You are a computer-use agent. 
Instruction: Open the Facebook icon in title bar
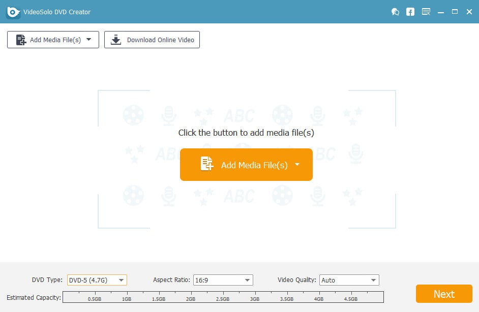coord(410,12)
